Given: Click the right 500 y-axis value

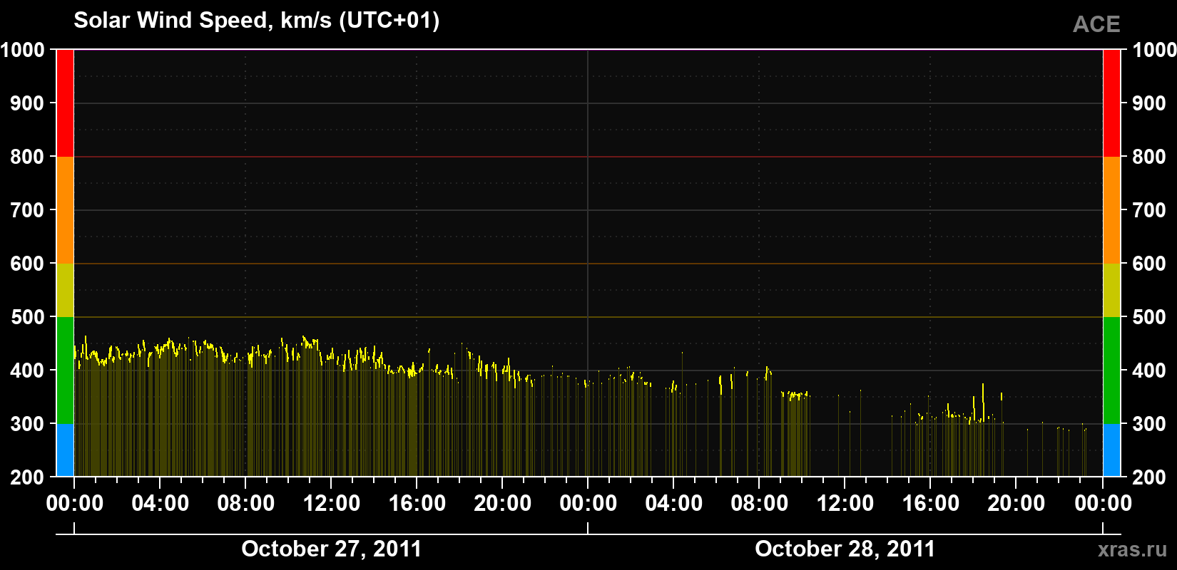Looking at the screenshot, I should (x=1149, y=317).
